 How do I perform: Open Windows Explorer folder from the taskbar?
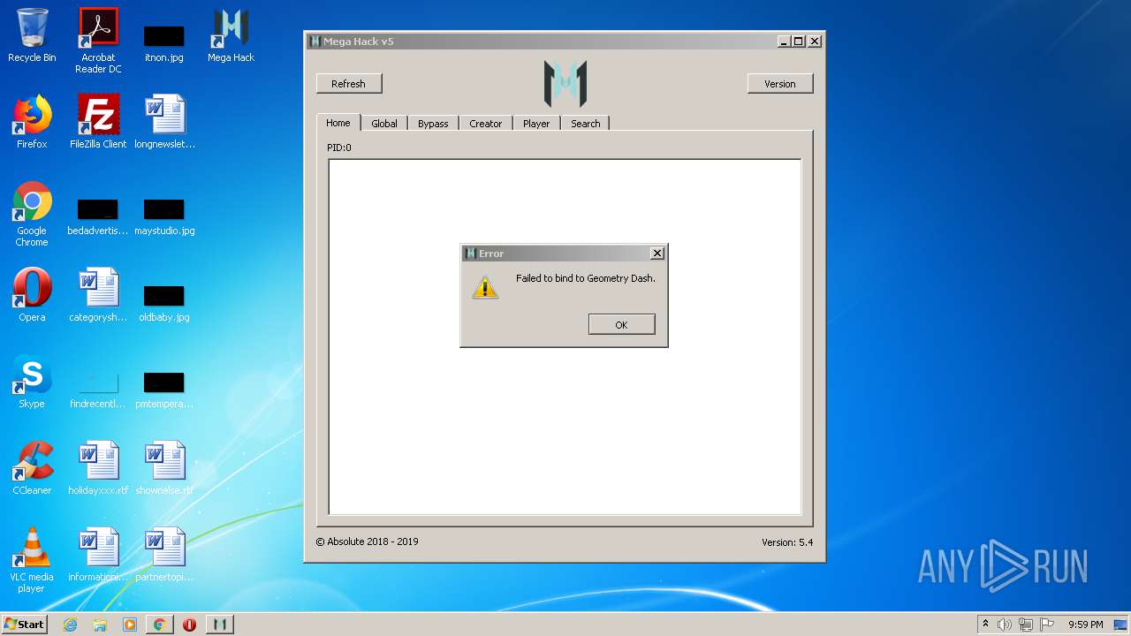100,625
